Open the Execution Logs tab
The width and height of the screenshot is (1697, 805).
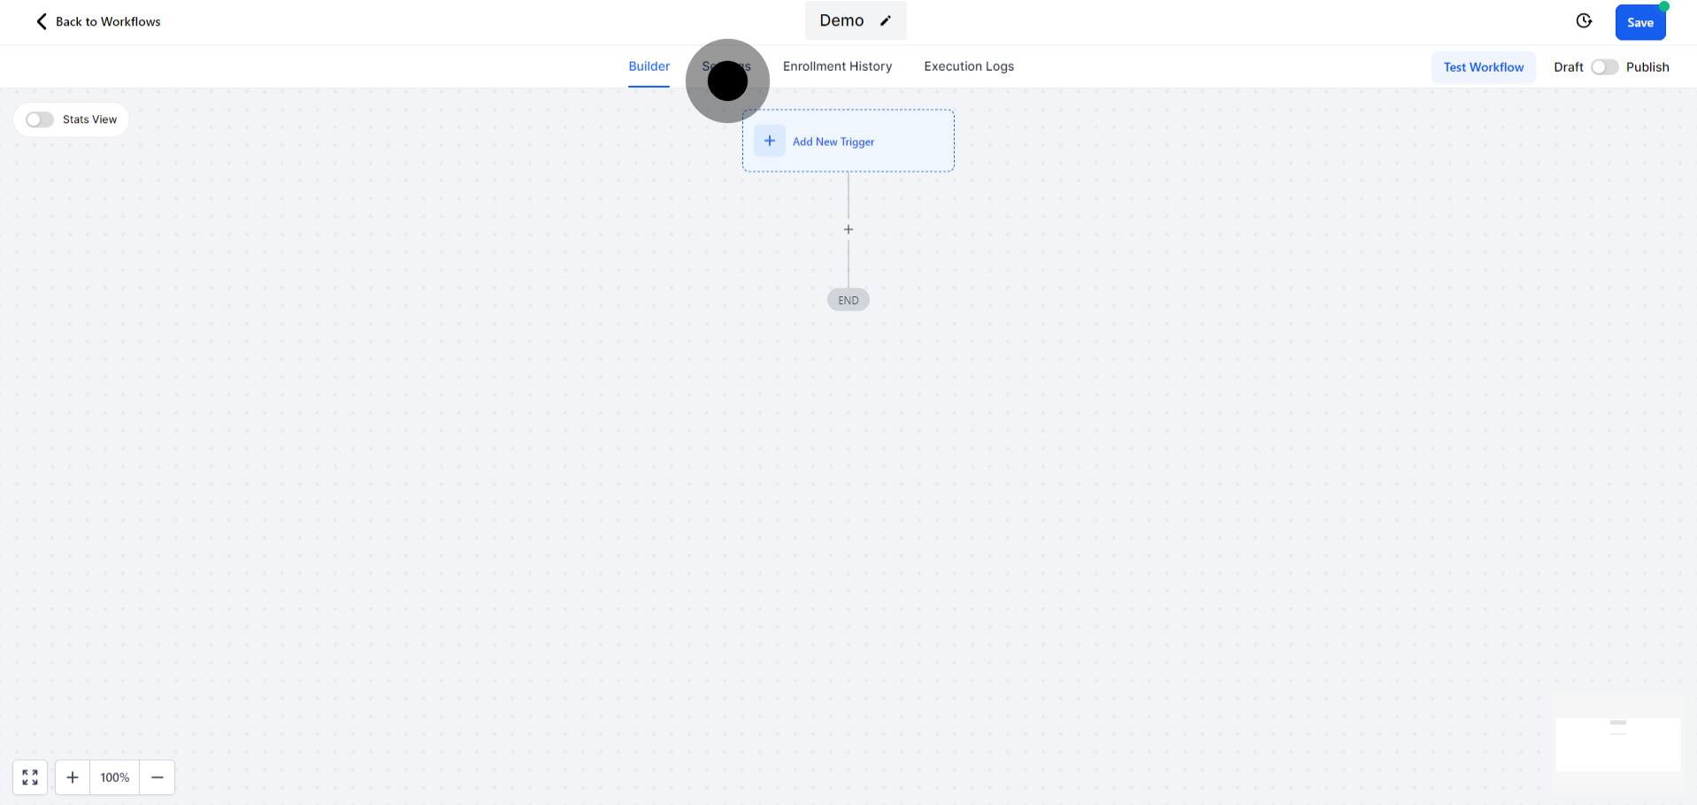pos(969,66)
